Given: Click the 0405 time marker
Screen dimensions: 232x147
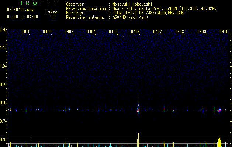Looking at the screenshot, I should (x=113, y=32).
